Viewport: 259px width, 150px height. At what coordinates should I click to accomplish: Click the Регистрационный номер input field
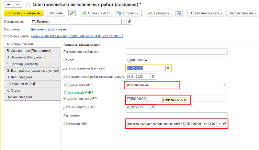click(176, 52)
